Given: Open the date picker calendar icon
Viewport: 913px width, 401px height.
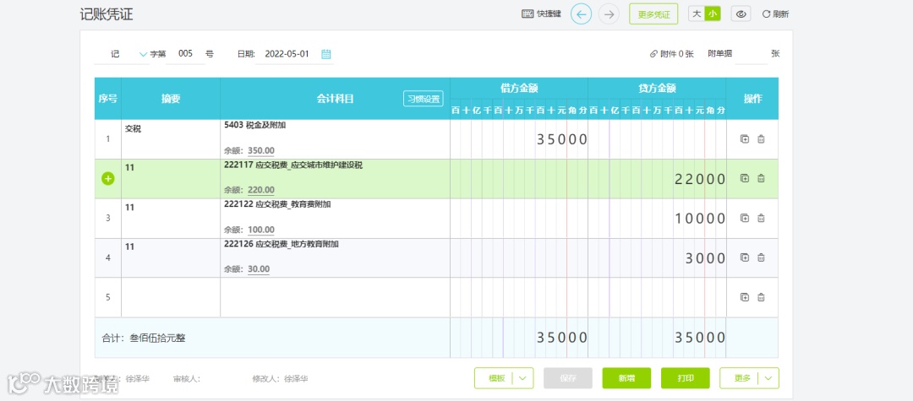Looking at the screenshot, I should tap(326, 54).
